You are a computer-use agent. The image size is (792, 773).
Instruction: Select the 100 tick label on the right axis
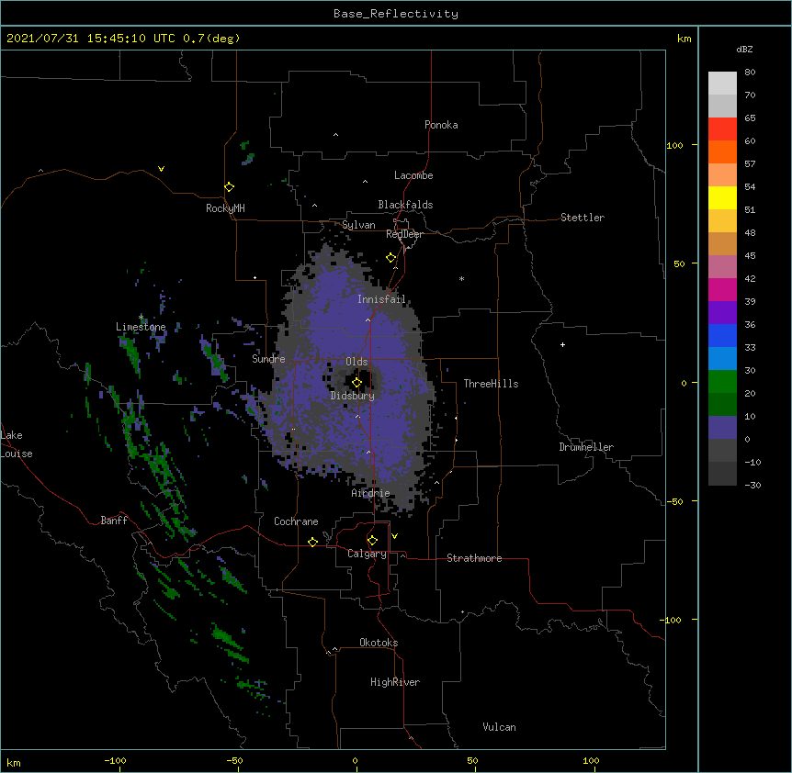pos(674,145)
